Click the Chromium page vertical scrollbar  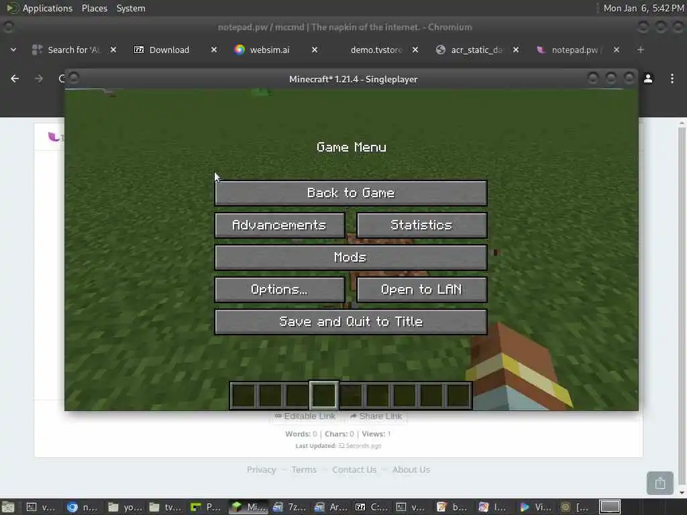coord(682,306)
